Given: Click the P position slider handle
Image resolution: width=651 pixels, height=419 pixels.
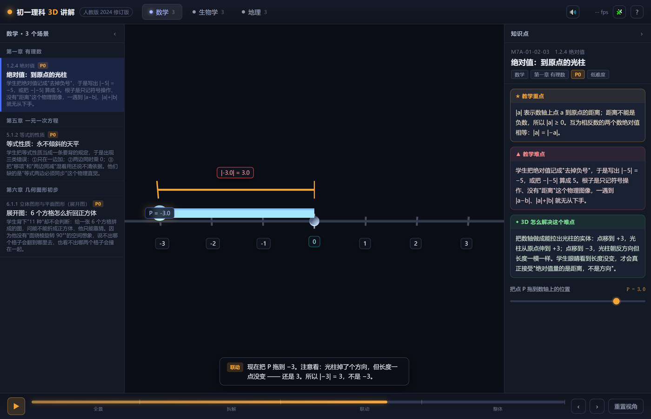Looking at the screenshot, I should [616, 301].
